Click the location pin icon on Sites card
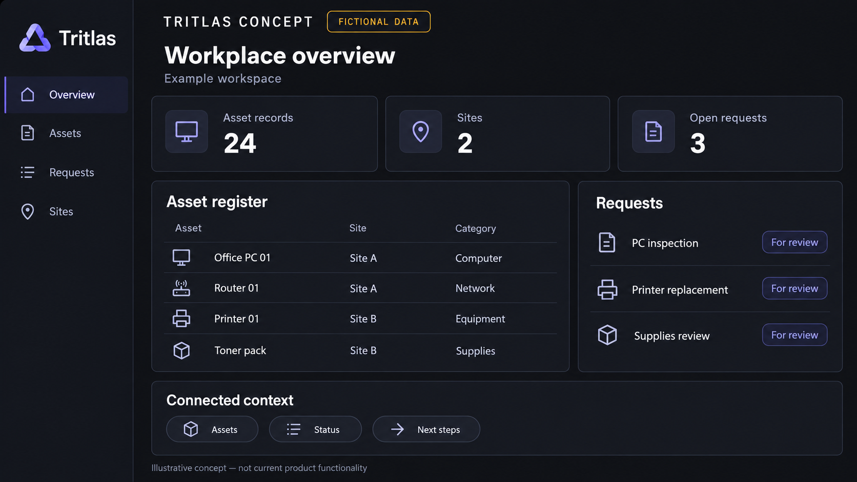The image size is (857, 482). [x=421, y=132]
